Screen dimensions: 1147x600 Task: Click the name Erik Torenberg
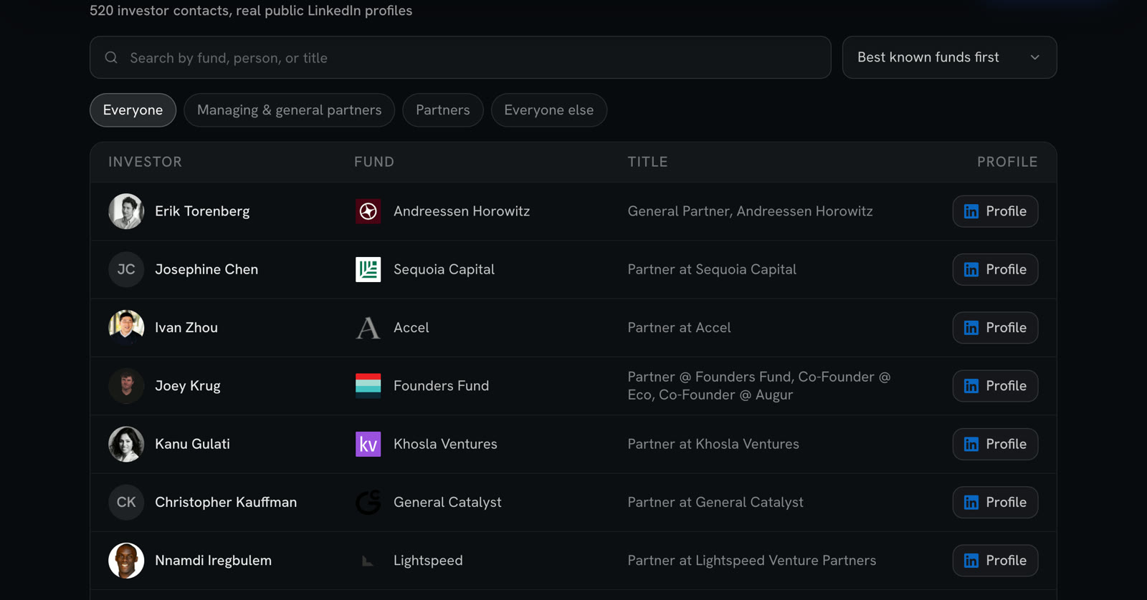[x=202, y=211]
